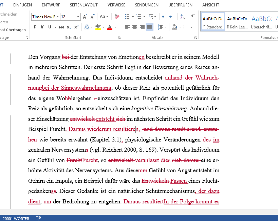Open the line spacing dropdown
This screenshot has height=221, width=278.
click(x=162, y=27)
